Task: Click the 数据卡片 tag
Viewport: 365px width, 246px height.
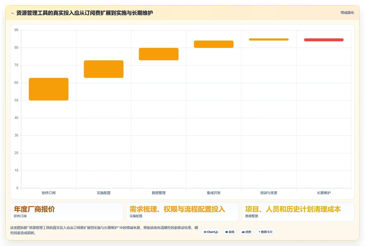Action: pyautogui.click(x=265, y=232)
